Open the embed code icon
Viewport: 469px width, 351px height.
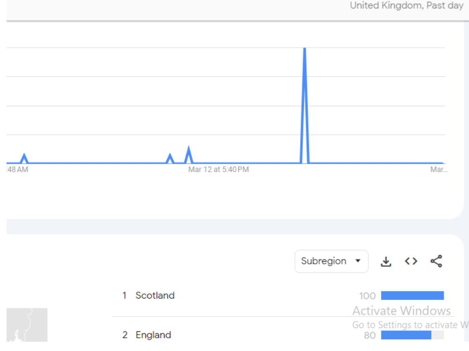click(x=411, y=262)
